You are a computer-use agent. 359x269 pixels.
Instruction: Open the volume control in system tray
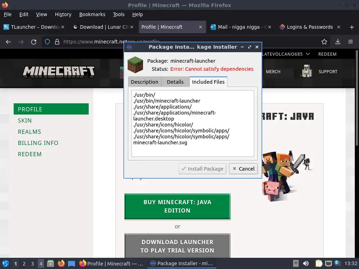[306, 263]
